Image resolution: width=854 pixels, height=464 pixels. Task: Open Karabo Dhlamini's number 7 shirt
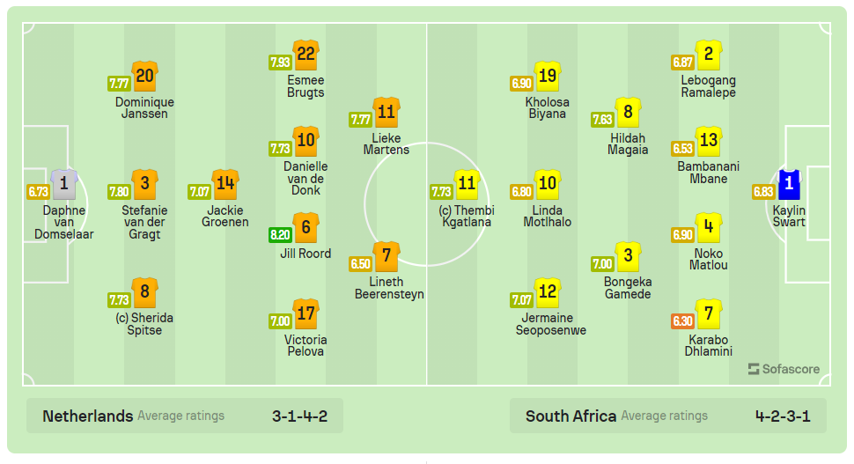(709, 314)
